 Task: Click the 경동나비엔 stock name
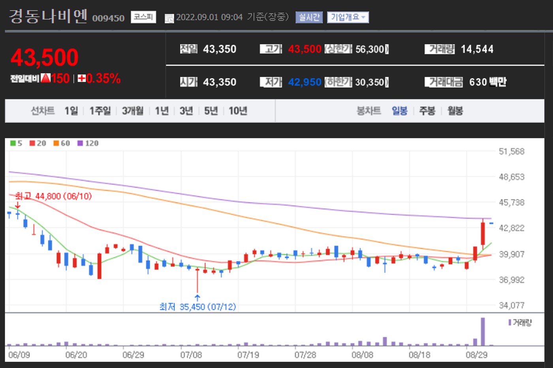[x=48, y=16]
